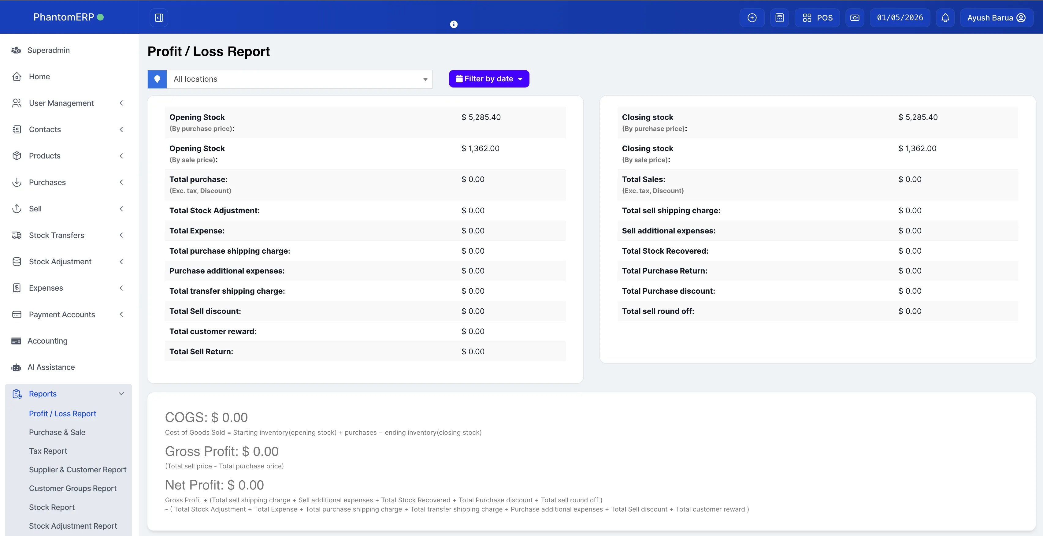Open the Accounting section via its card icon

[17, 341]
